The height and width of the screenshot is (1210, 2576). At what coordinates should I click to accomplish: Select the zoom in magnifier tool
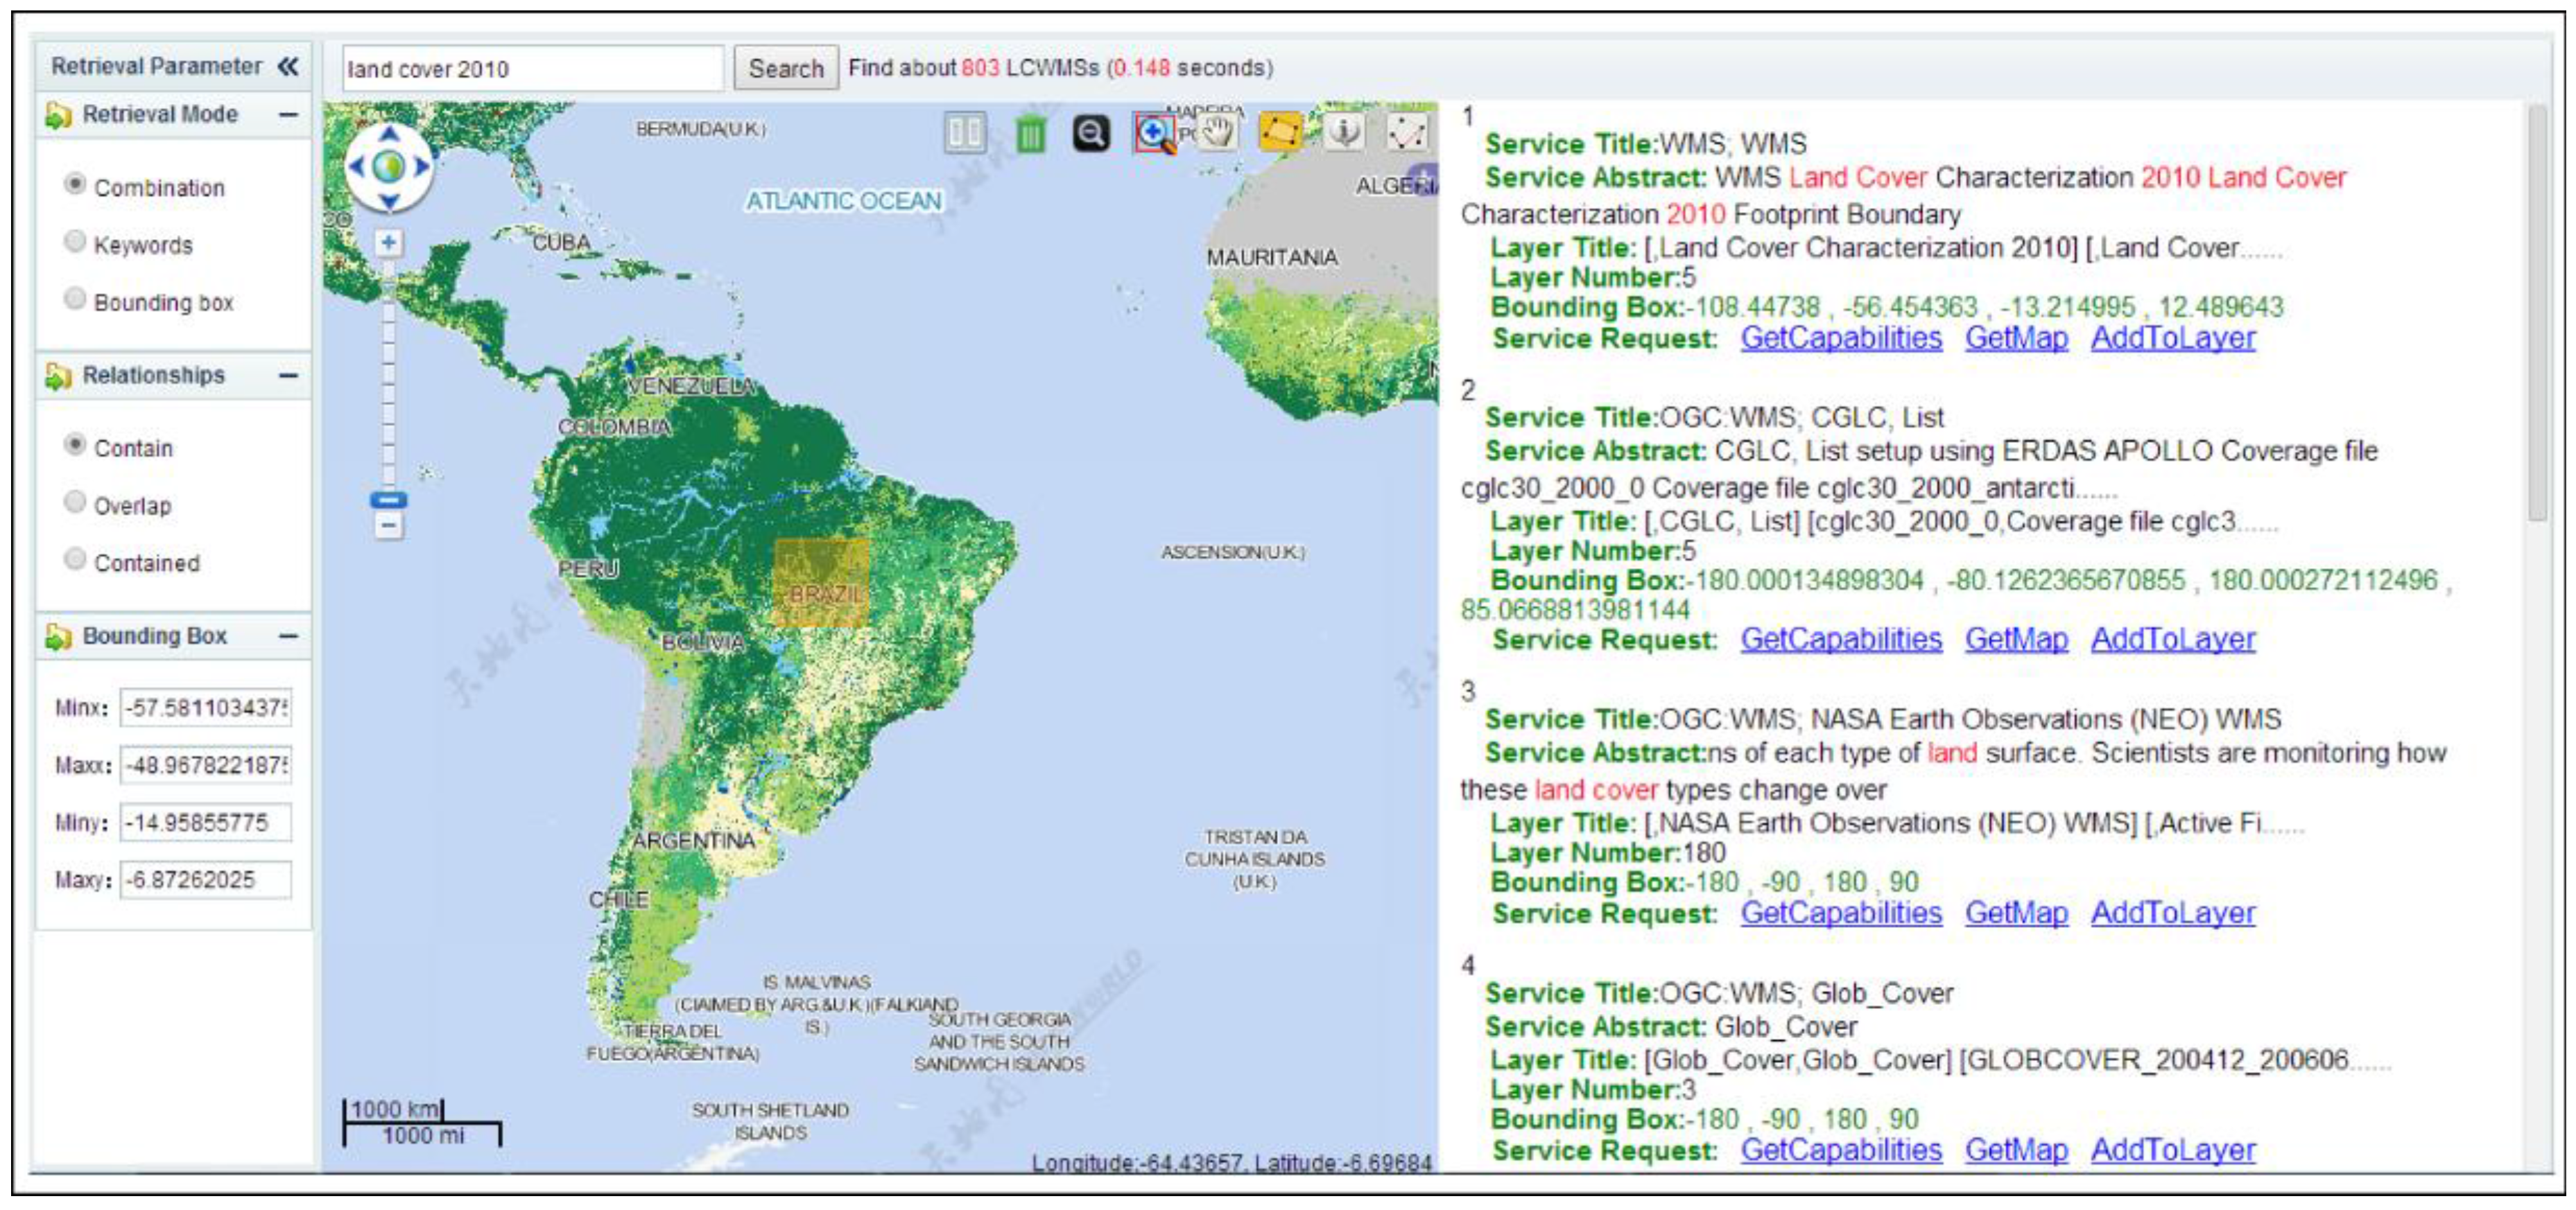pyautogui.click(x=1154, y=133)
